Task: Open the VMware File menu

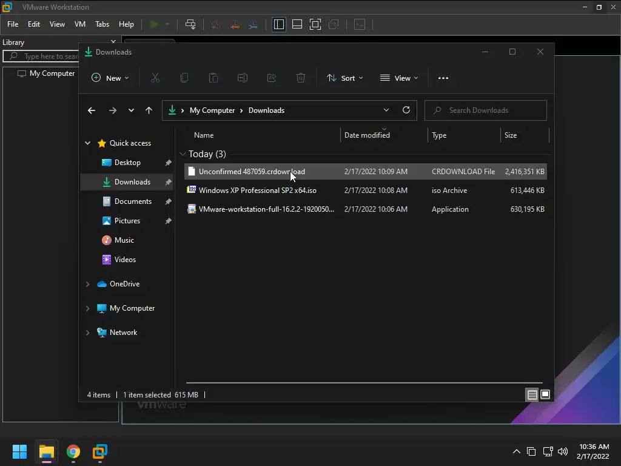Action: [x=13, y=24]
